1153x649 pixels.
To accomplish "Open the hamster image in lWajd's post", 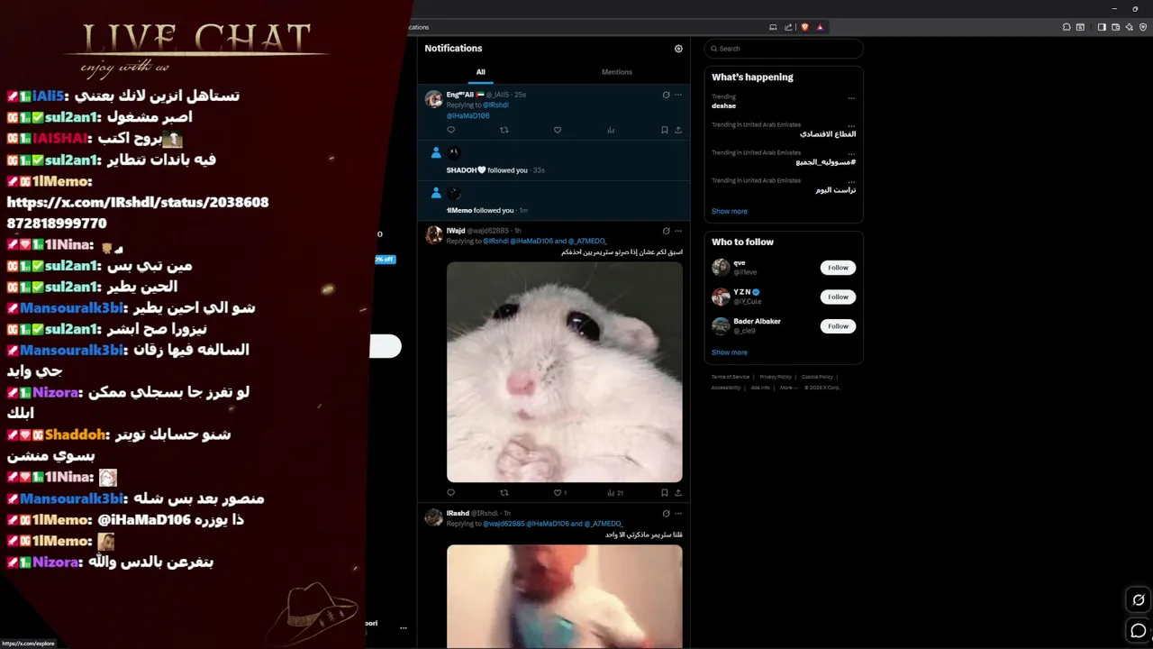I will 565,371.
